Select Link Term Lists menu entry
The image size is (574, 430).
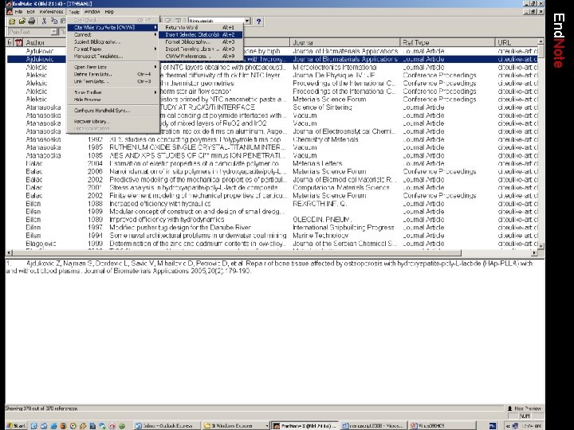point(113,81)
